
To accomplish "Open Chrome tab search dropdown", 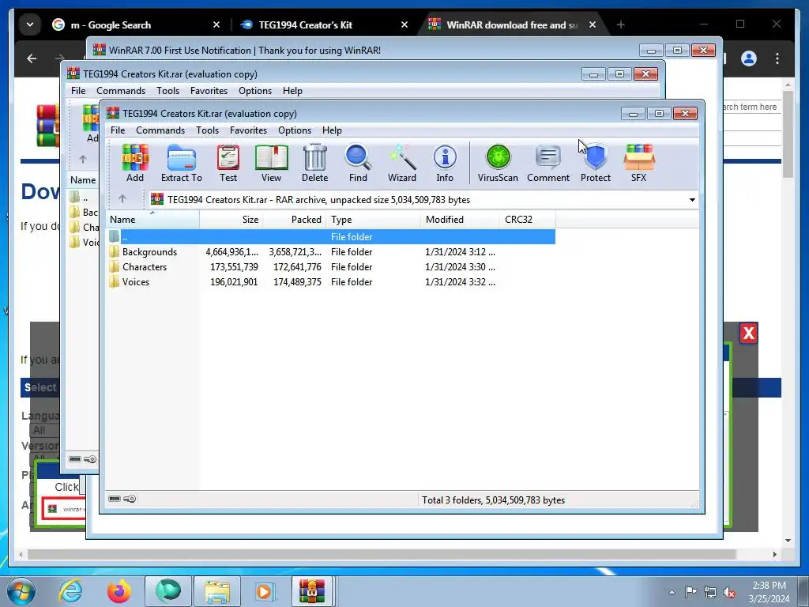I will [x=30, y=25].
